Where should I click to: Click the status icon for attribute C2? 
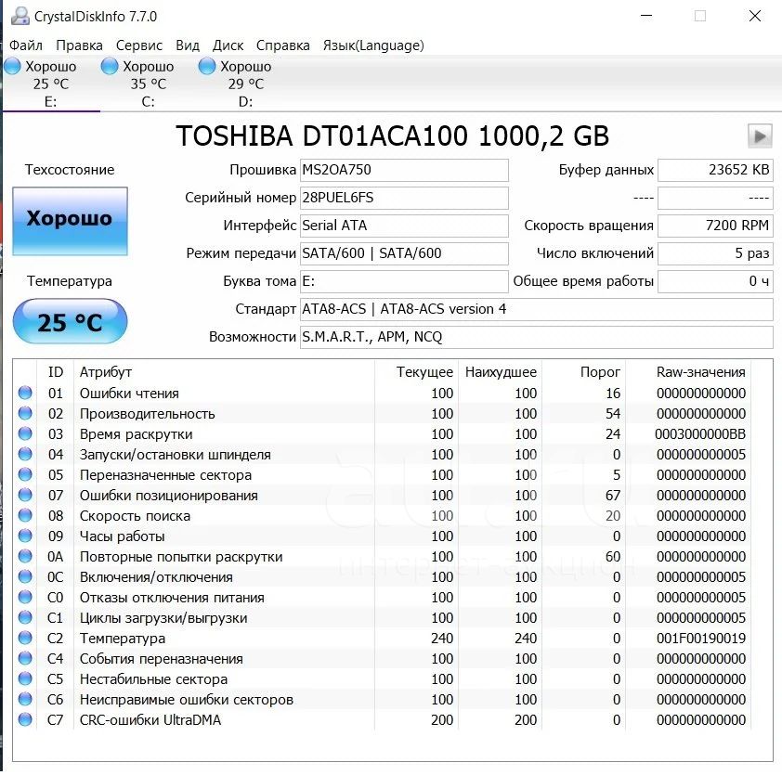pyautogui.click(x=25, y=638)
